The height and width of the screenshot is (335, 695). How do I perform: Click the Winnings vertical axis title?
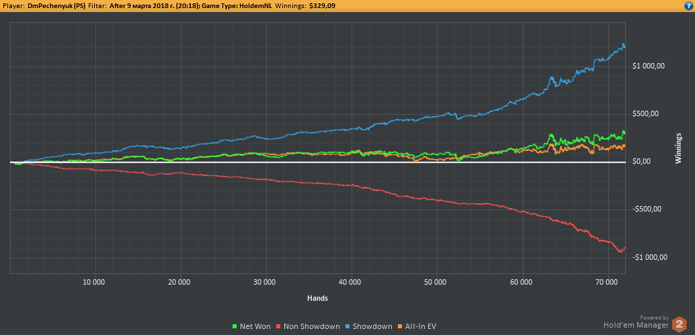678,148
